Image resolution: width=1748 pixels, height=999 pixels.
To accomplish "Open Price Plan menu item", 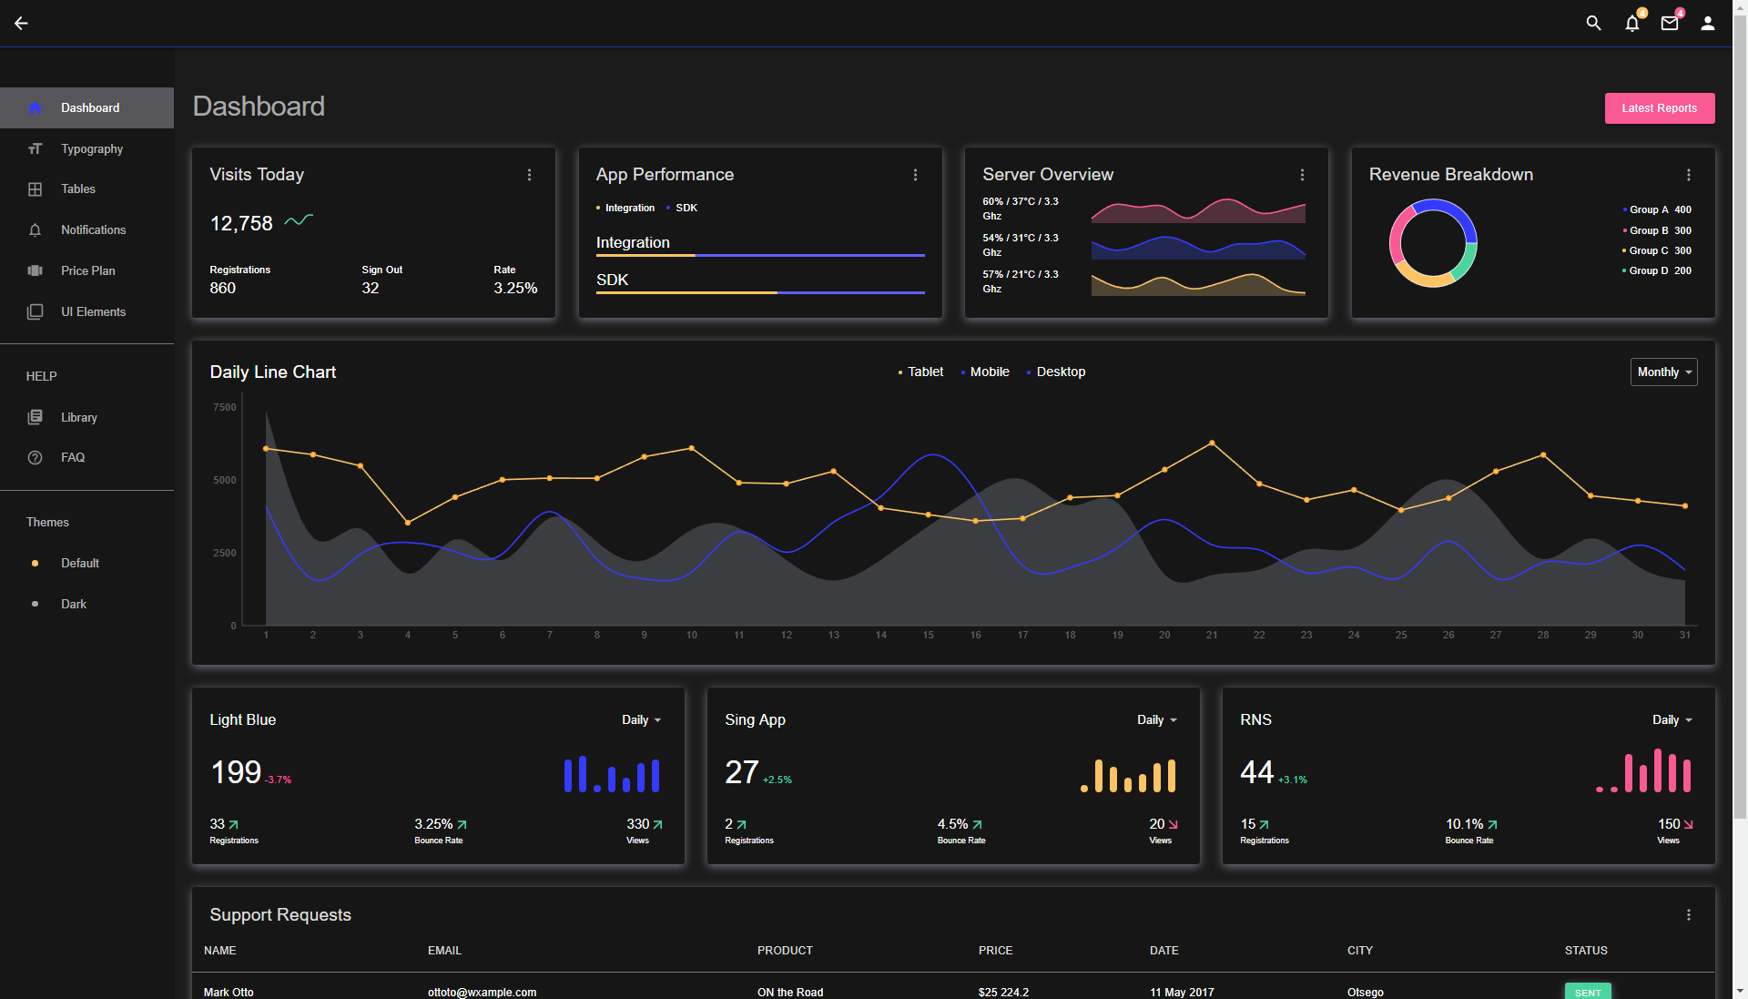I will tap(87, 270).
